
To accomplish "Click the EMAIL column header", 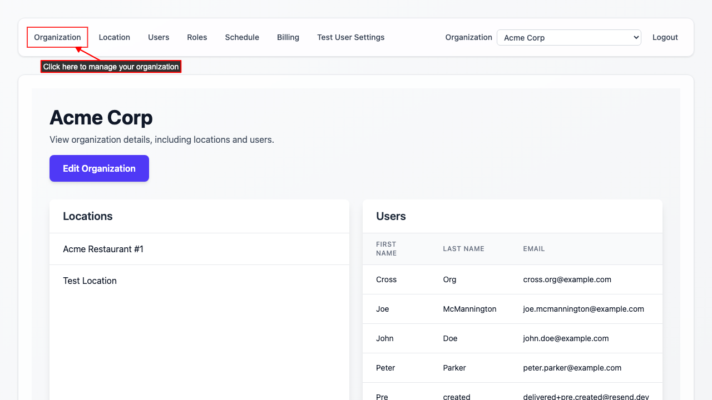I will pos(533,248).
